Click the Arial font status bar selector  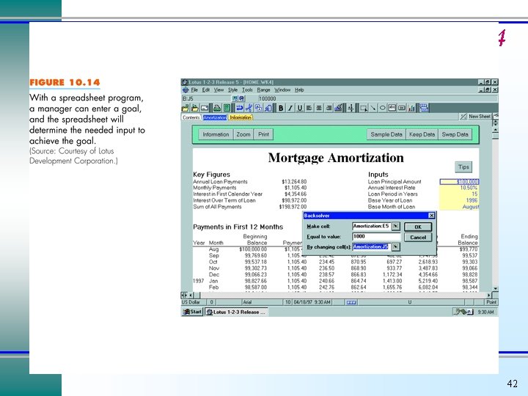tap(262, 302)
